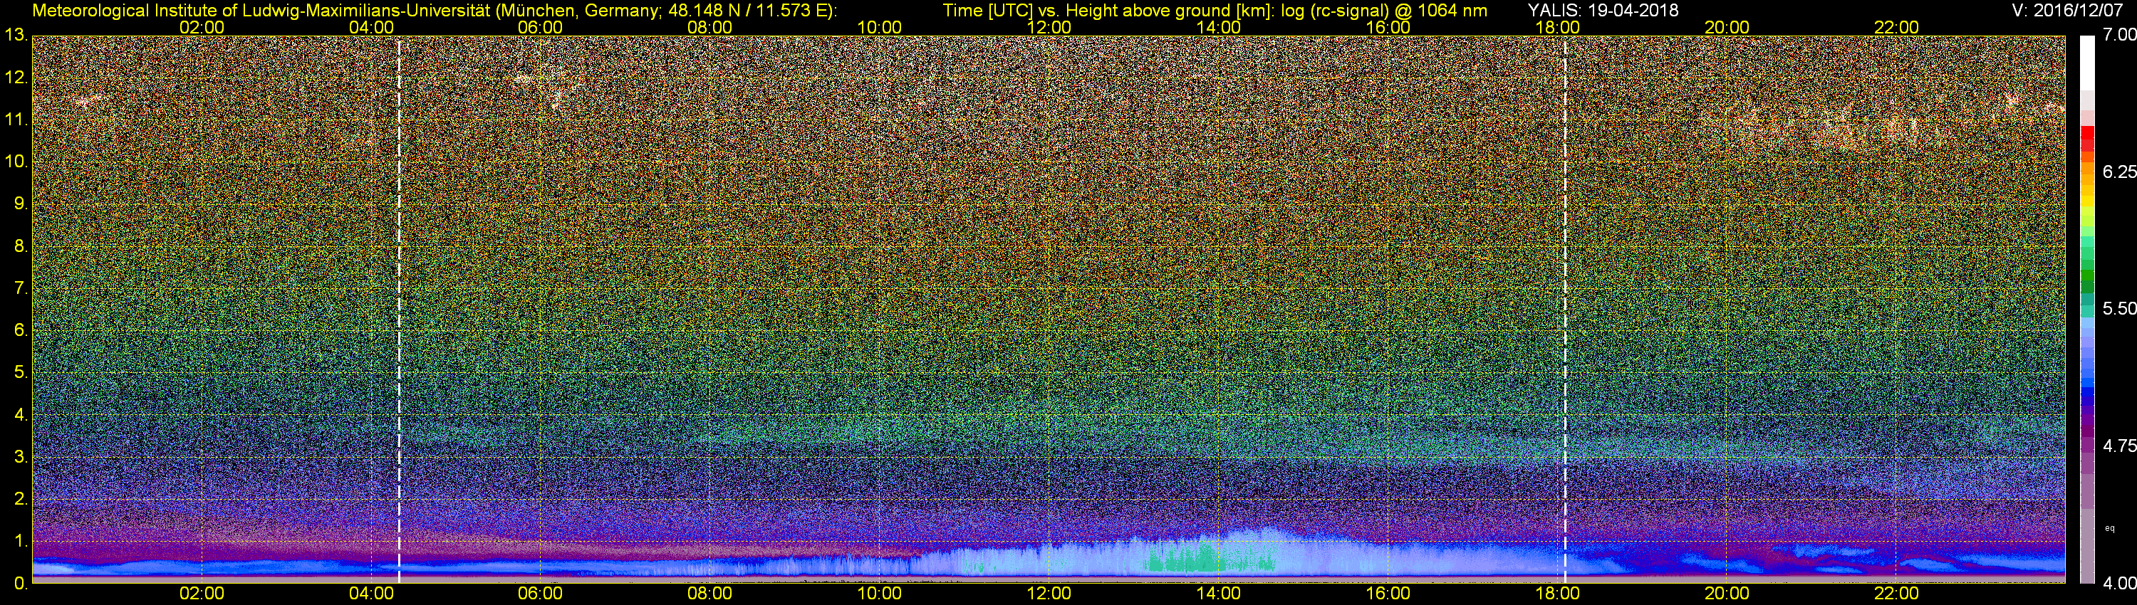Click the 08:00 label on bottom axis
This screenshot has width=2137, height=605.
tap(710, 594)
